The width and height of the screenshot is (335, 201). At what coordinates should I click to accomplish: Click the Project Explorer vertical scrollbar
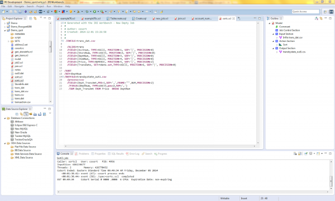click(x=50, y=62)
